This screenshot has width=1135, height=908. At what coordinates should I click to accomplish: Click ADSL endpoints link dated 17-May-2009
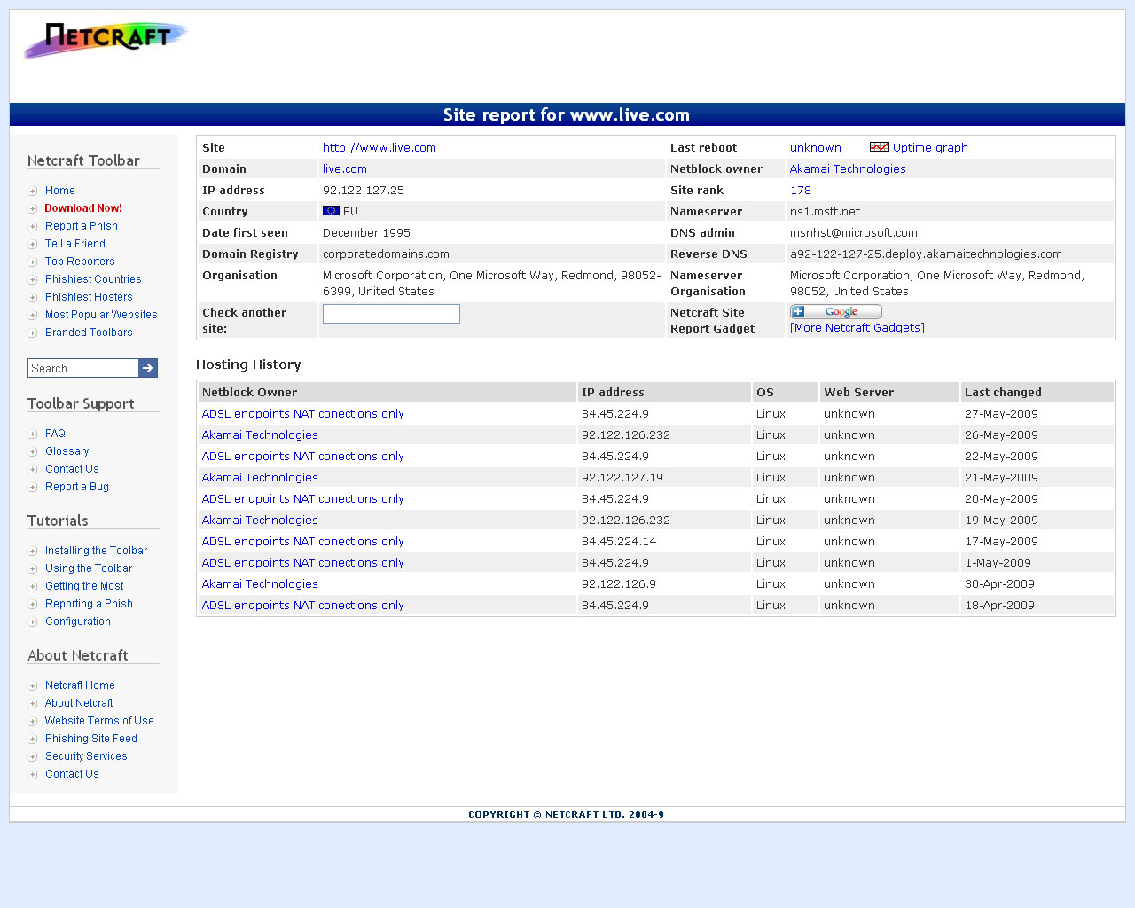[303, 542]
